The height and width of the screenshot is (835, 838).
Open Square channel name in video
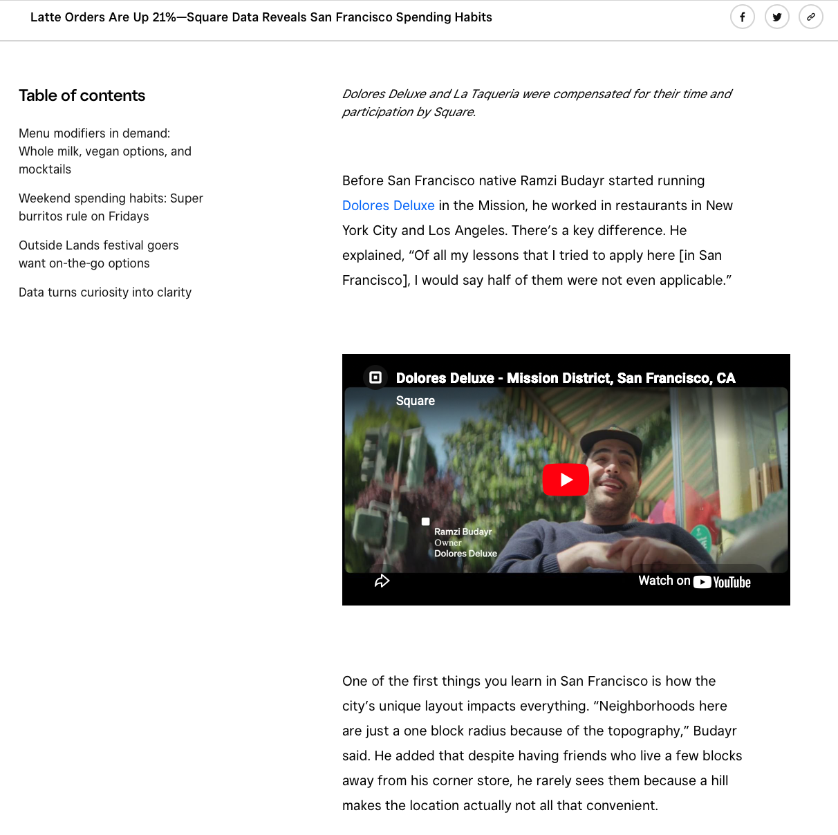coord(416,401)
